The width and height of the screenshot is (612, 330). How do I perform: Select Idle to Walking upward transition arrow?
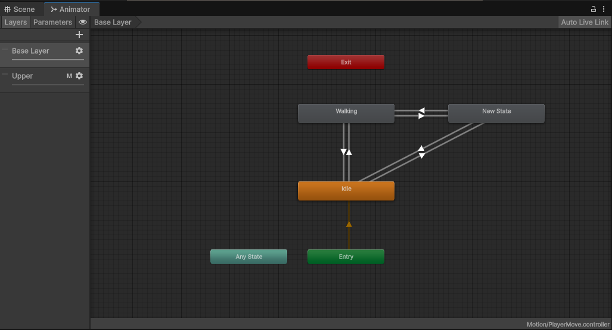click(x=349, y=152)
